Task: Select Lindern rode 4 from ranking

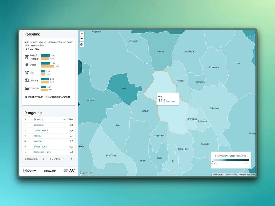Action: click(41, 130)
